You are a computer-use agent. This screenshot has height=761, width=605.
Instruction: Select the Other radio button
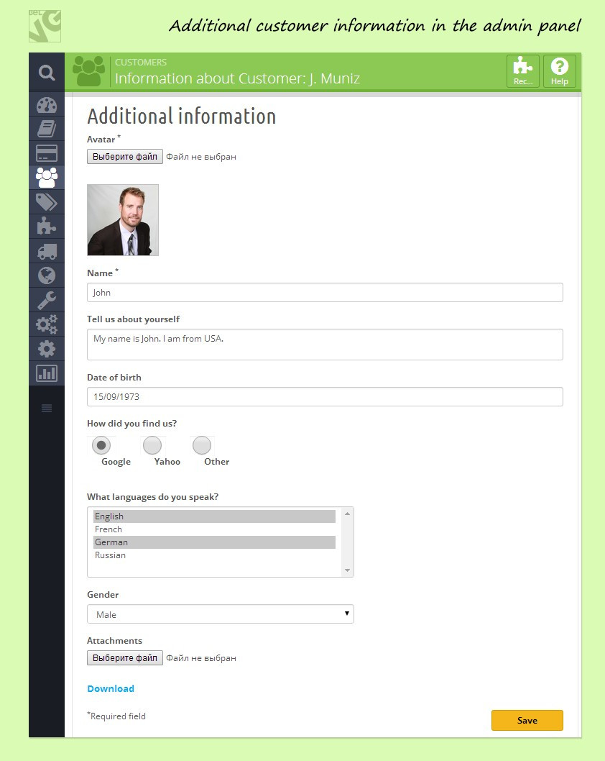pyautogui.click(x=202, y=445)
